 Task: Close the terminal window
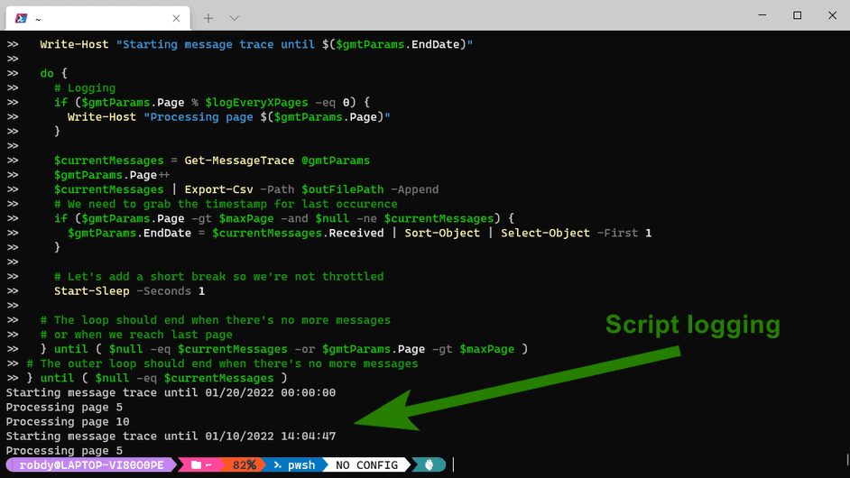[833, 15]
